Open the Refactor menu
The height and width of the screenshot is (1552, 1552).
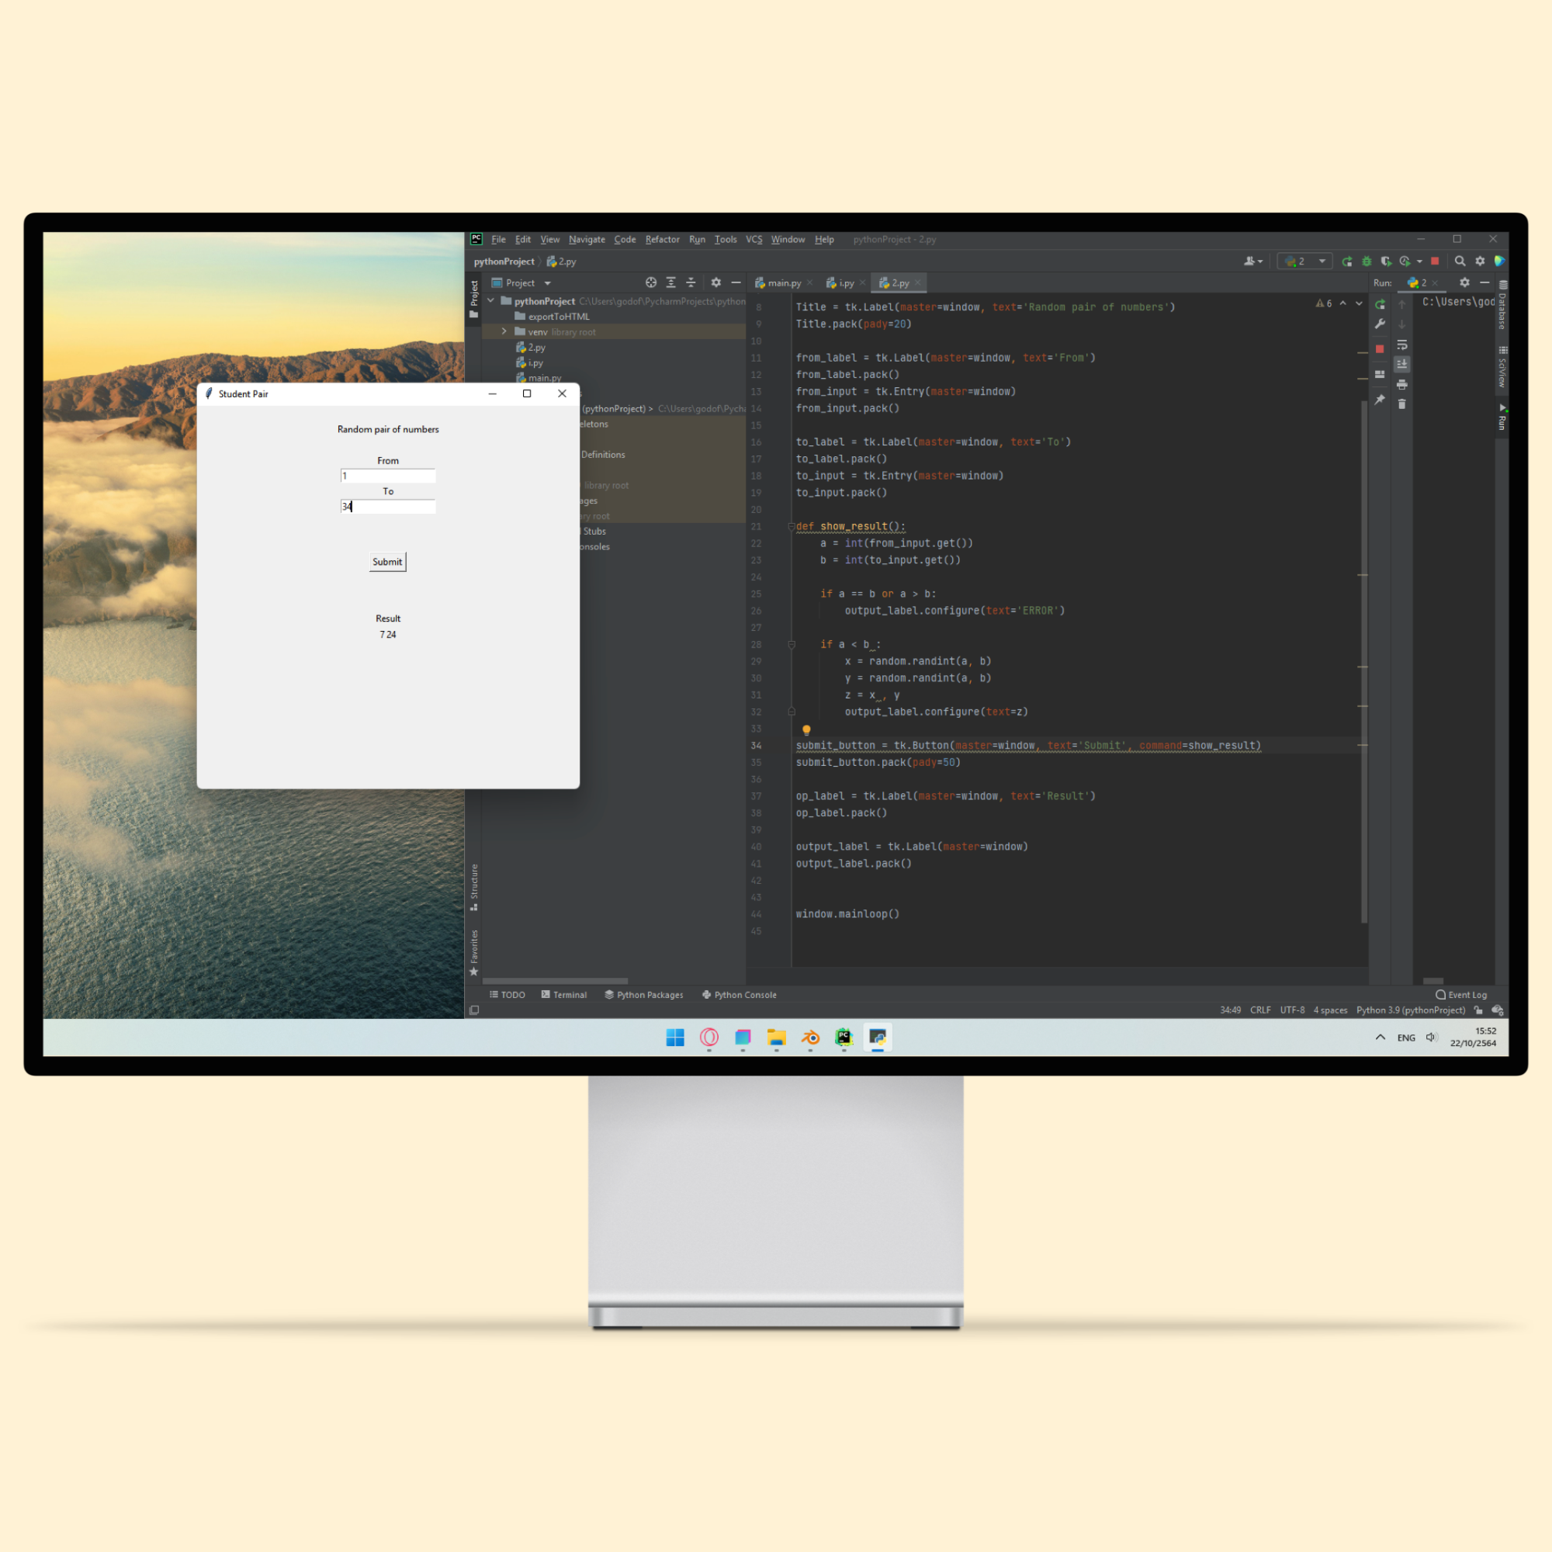coord(662,239)
